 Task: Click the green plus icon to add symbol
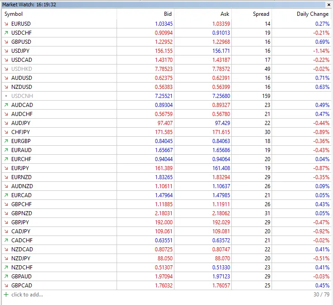point(6,295)
